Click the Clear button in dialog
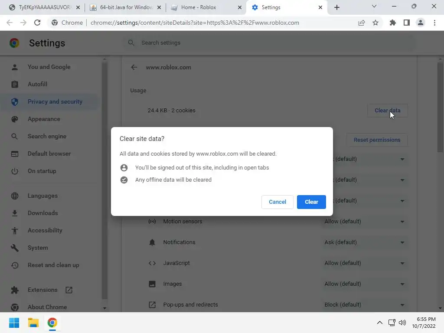This screenshot has width=444, height=333. tap(311, 202)
